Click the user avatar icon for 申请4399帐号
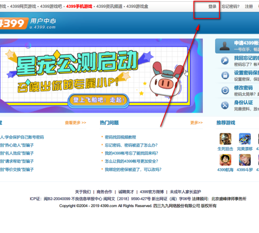 224,46
